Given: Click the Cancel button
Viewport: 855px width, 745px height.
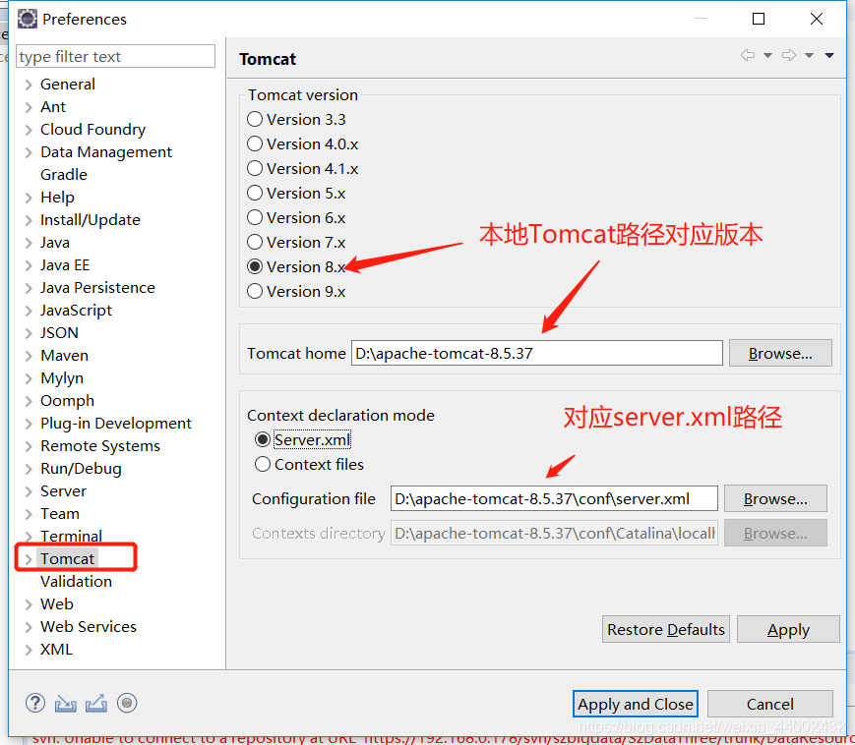Looking at the screenshot, I should 770,704.
